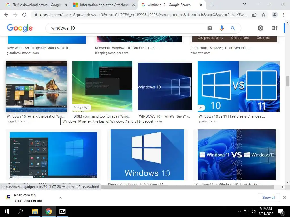
Task: Go back to the previous page
Action: click(x=6, y=15)
